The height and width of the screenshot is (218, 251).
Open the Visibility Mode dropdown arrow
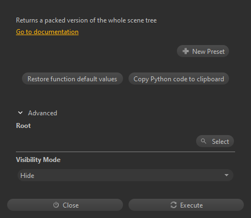coord(226,175)
